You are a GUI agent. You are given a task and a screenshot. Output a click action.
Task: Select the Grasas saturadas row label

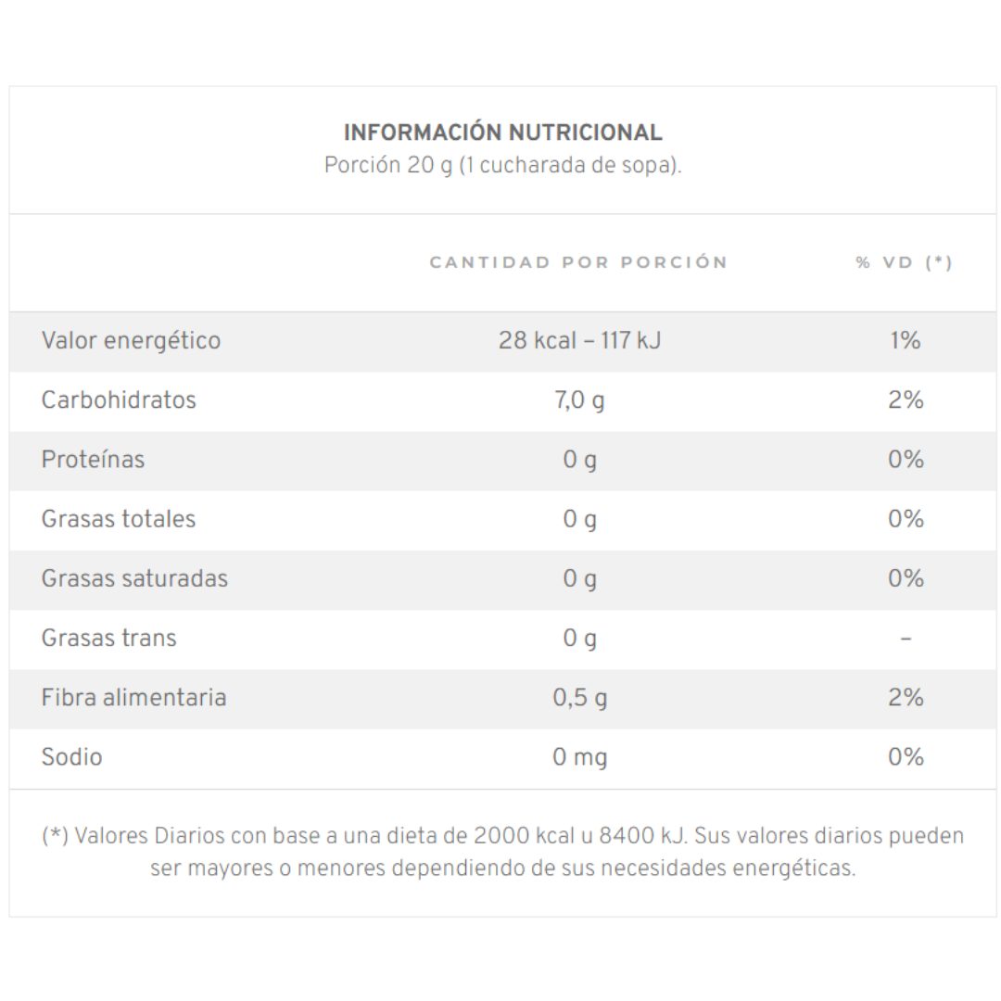[134, 577]
